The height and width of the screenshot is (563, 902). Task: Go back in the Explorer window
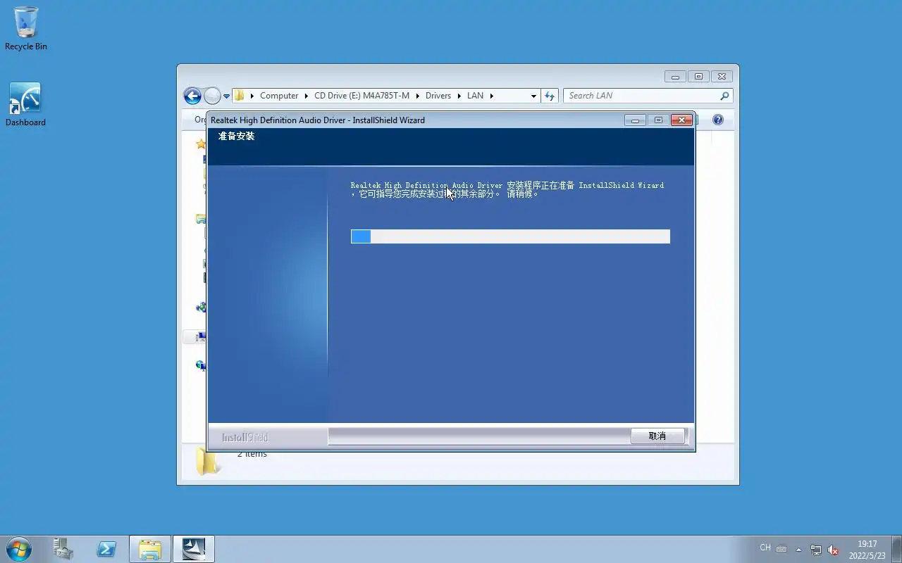pos(192,96)
